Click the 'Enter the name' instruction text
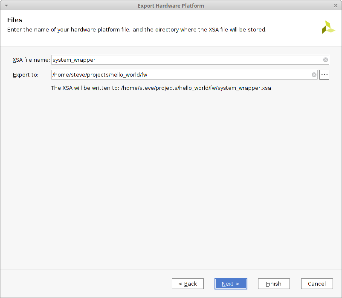The image size is (342, 298). pyautogui.click(x=136, y=30)
